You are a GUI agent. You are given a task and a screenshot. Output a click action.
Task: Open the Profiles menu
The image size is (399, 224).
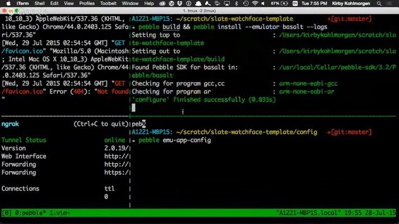(87, 3)
